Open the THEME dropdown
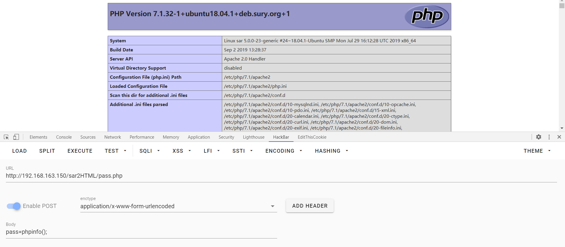Image resolution: width=565 pixels, height=247 pixels. click(537, 151)
